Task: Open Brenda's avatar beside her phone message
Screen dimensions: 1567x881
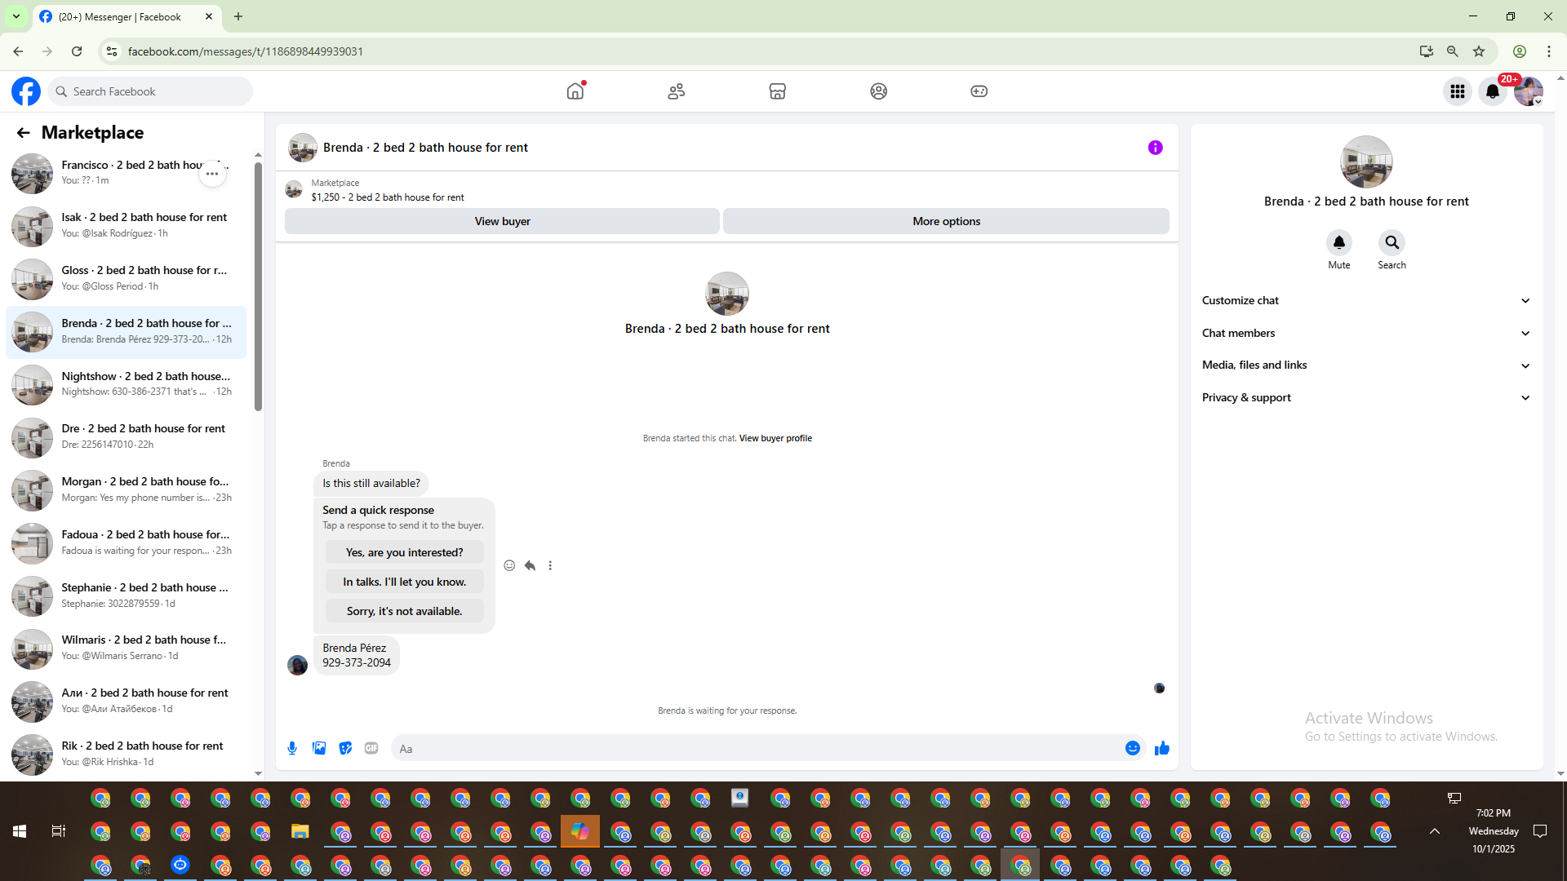Action: [x=298, y=666]
